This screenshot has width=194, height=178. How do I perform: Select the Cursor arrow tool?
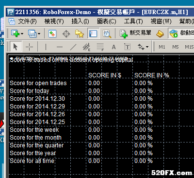tap(16, 47)
